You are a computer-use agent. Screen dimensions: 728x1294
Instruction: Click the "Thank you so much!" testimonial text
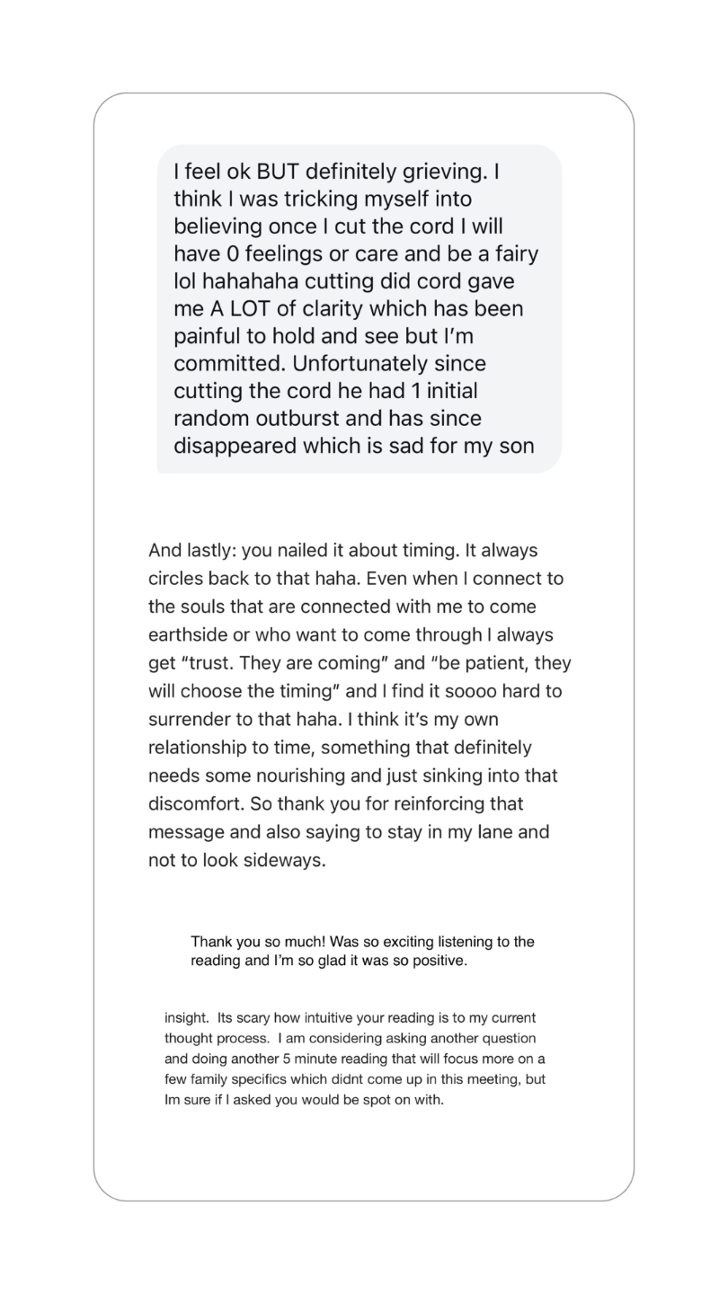pos(362,951)
